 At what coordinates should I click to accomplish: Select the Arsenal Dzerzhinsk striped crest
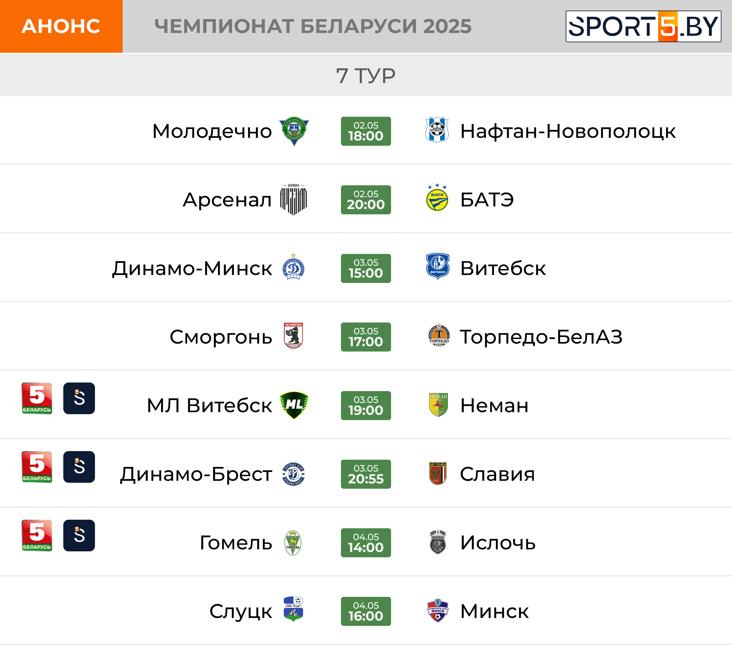click(293, 200)
